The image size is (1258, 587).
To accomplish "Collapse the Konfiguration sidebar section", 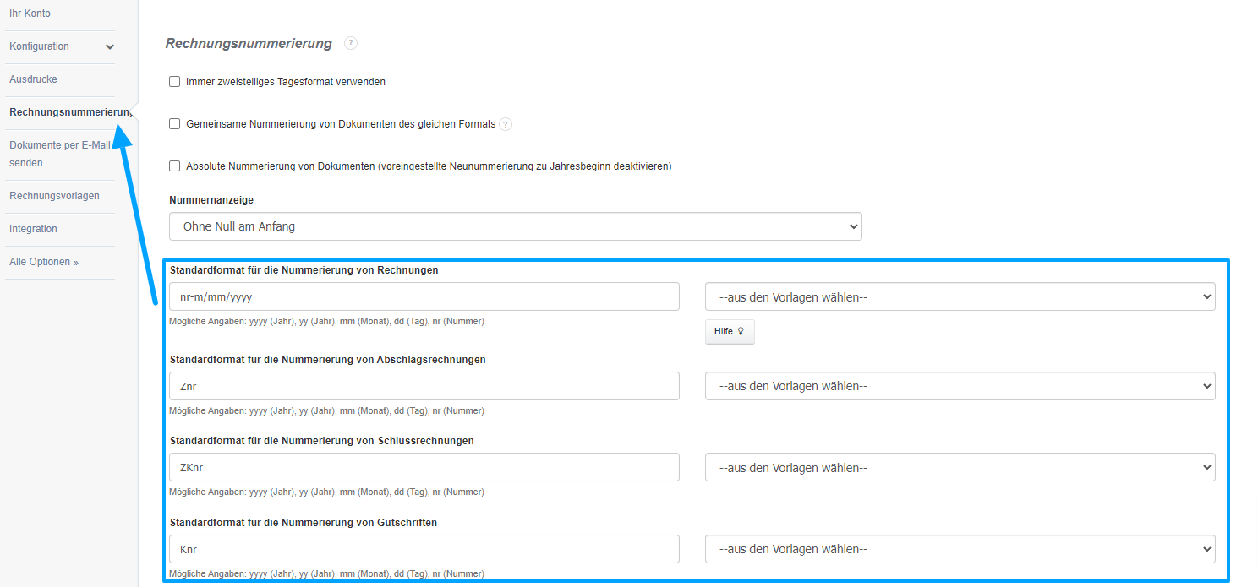I will pos(109,46).
